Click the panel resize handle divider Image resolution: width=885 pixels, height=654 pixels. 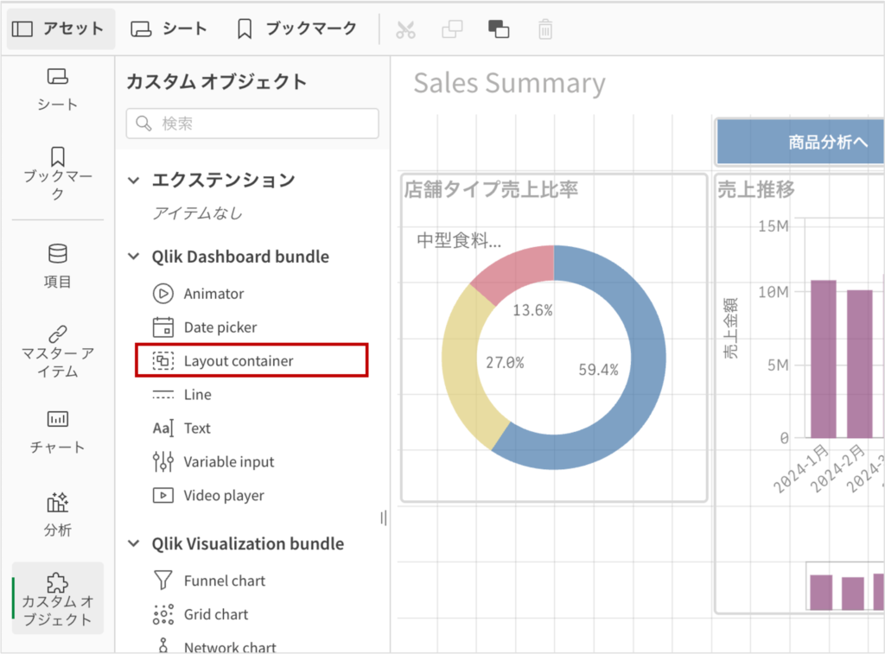tap(383, 518)
